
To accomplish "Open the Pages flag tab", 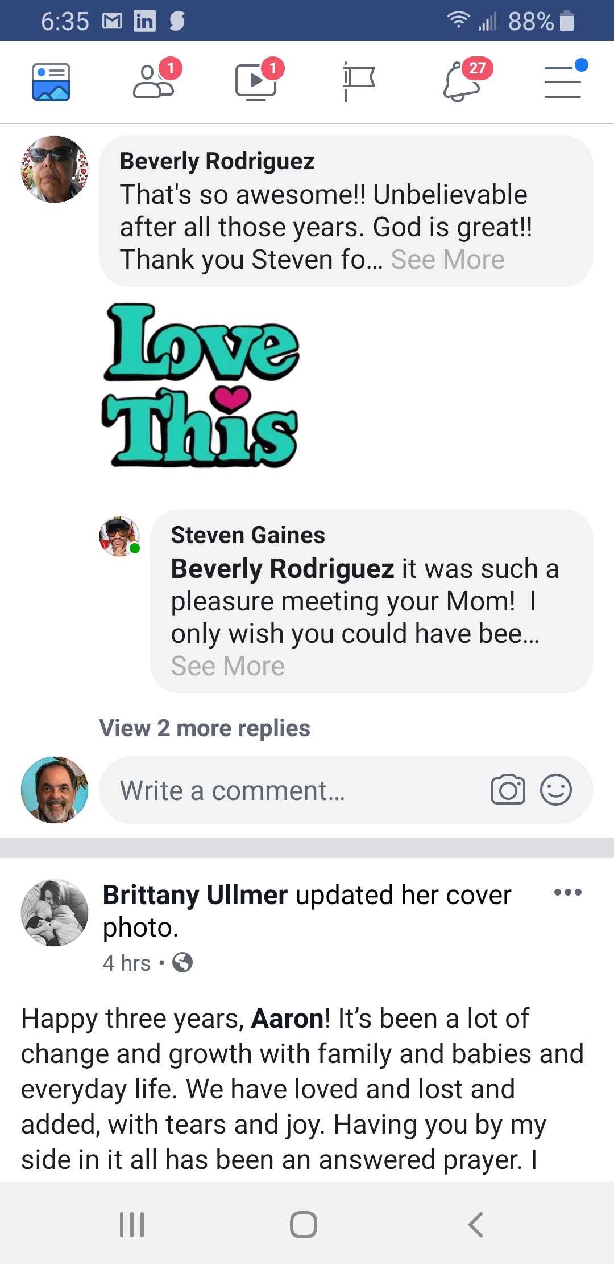I will [358, 82].
